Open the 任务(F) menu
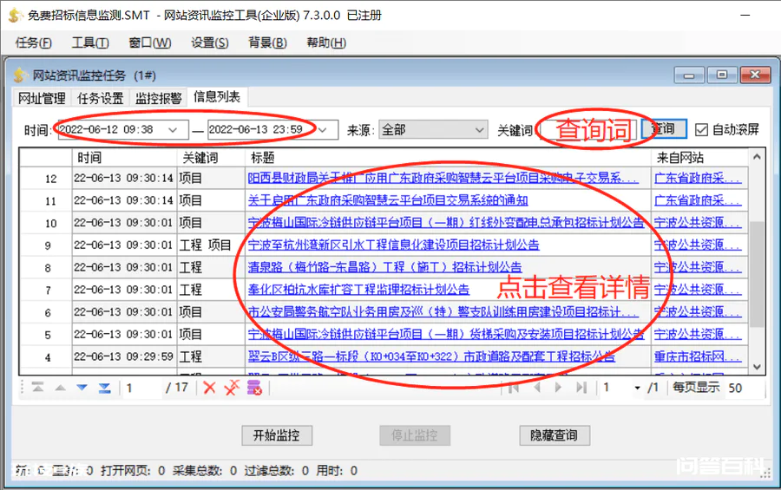The image size is (781, 490). [x=33, y=42]
